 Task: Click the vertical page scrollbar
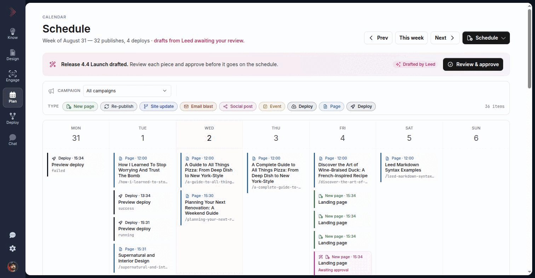coord(530,48)
